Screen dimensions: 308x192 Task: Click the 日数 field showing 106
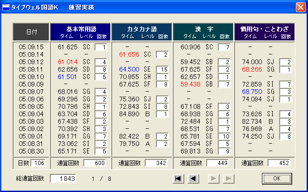(38, 163)
